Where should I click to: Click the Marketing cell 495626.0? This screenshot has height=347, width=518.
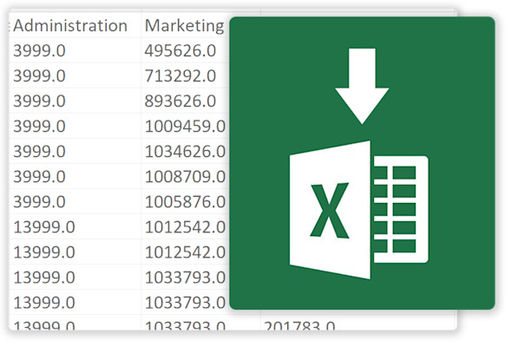click(180, 50)
